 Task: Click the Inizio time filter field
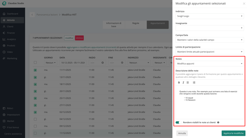97,63
